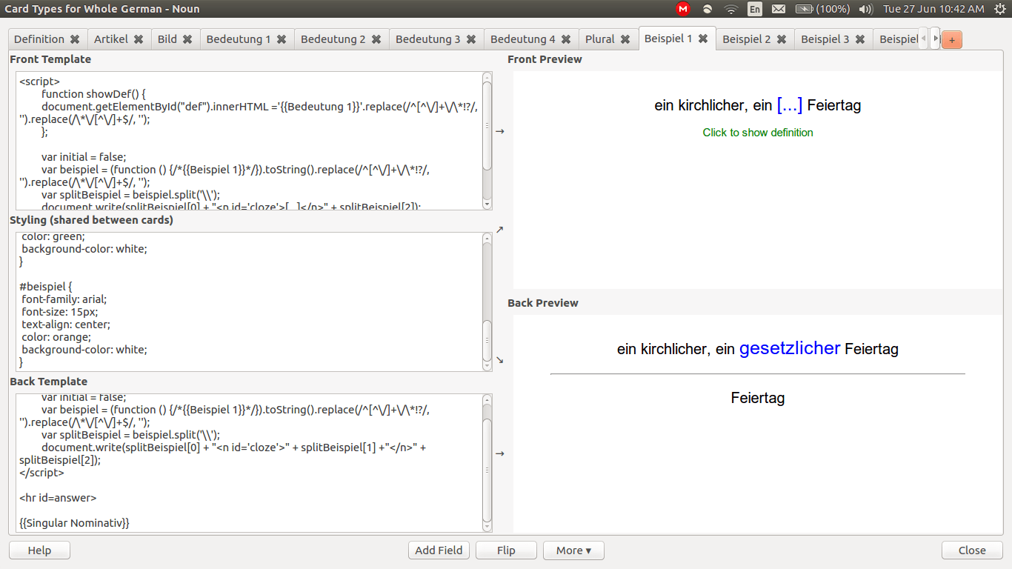The image size is (1012, 569).
Task: Close the Plural tab with its X icon
Action: (x=625, y=39)
